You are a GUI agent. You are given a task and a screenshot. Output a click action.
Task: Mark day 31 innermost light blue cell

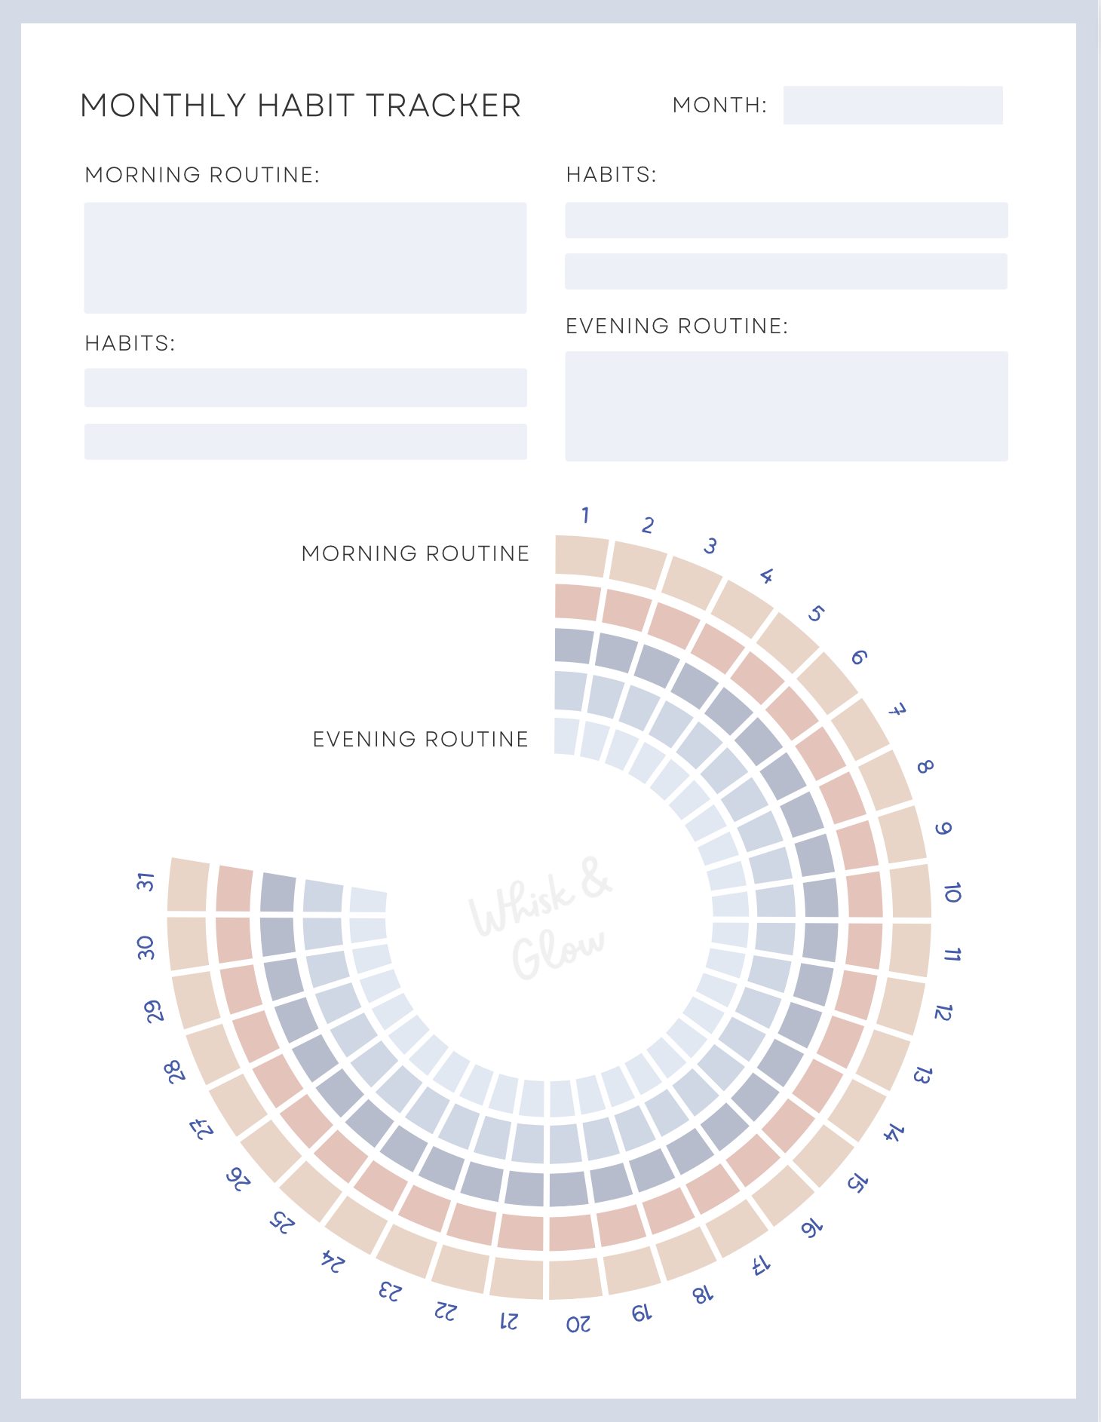tap(369, 901)
